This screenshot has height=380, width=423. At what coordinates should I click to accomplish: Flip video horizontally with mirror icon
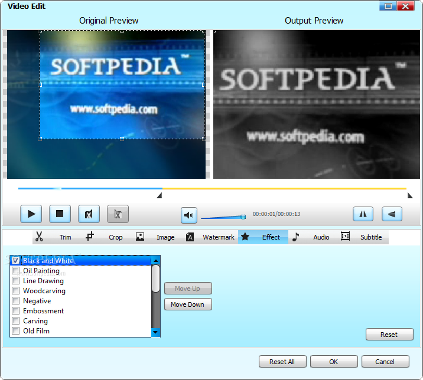363,214
